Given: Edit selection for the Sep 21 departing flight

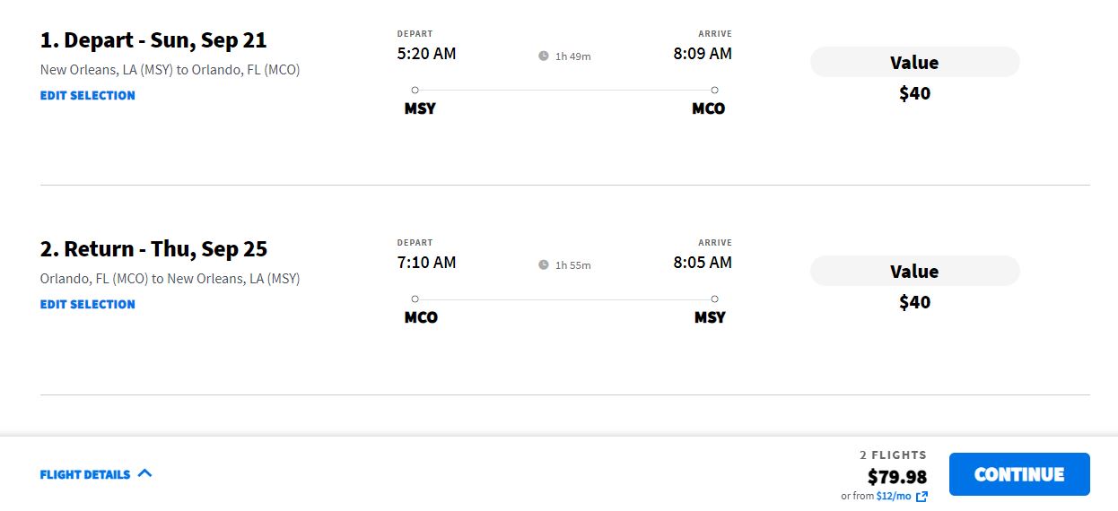Looking at the screenshot, I should coord(88,95).
